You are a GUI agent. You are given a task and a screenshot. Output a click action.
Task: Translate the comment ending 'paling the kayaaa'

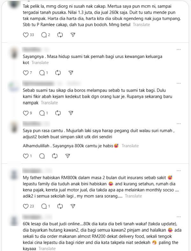click(47, 248)
